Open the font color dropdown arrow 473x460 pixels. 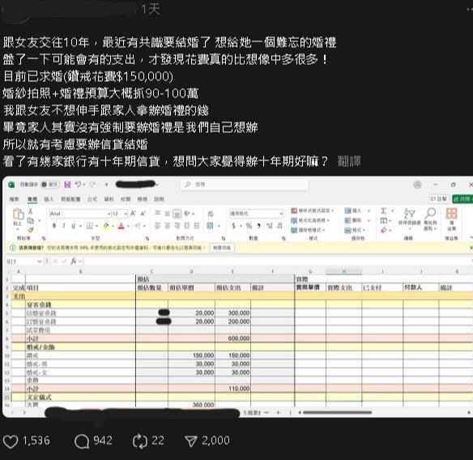128,226
